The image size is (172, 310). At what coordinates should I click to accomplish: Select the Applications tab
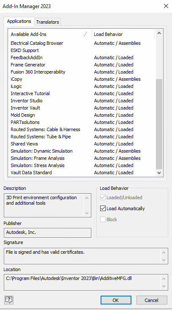click(x=19, y=21)
